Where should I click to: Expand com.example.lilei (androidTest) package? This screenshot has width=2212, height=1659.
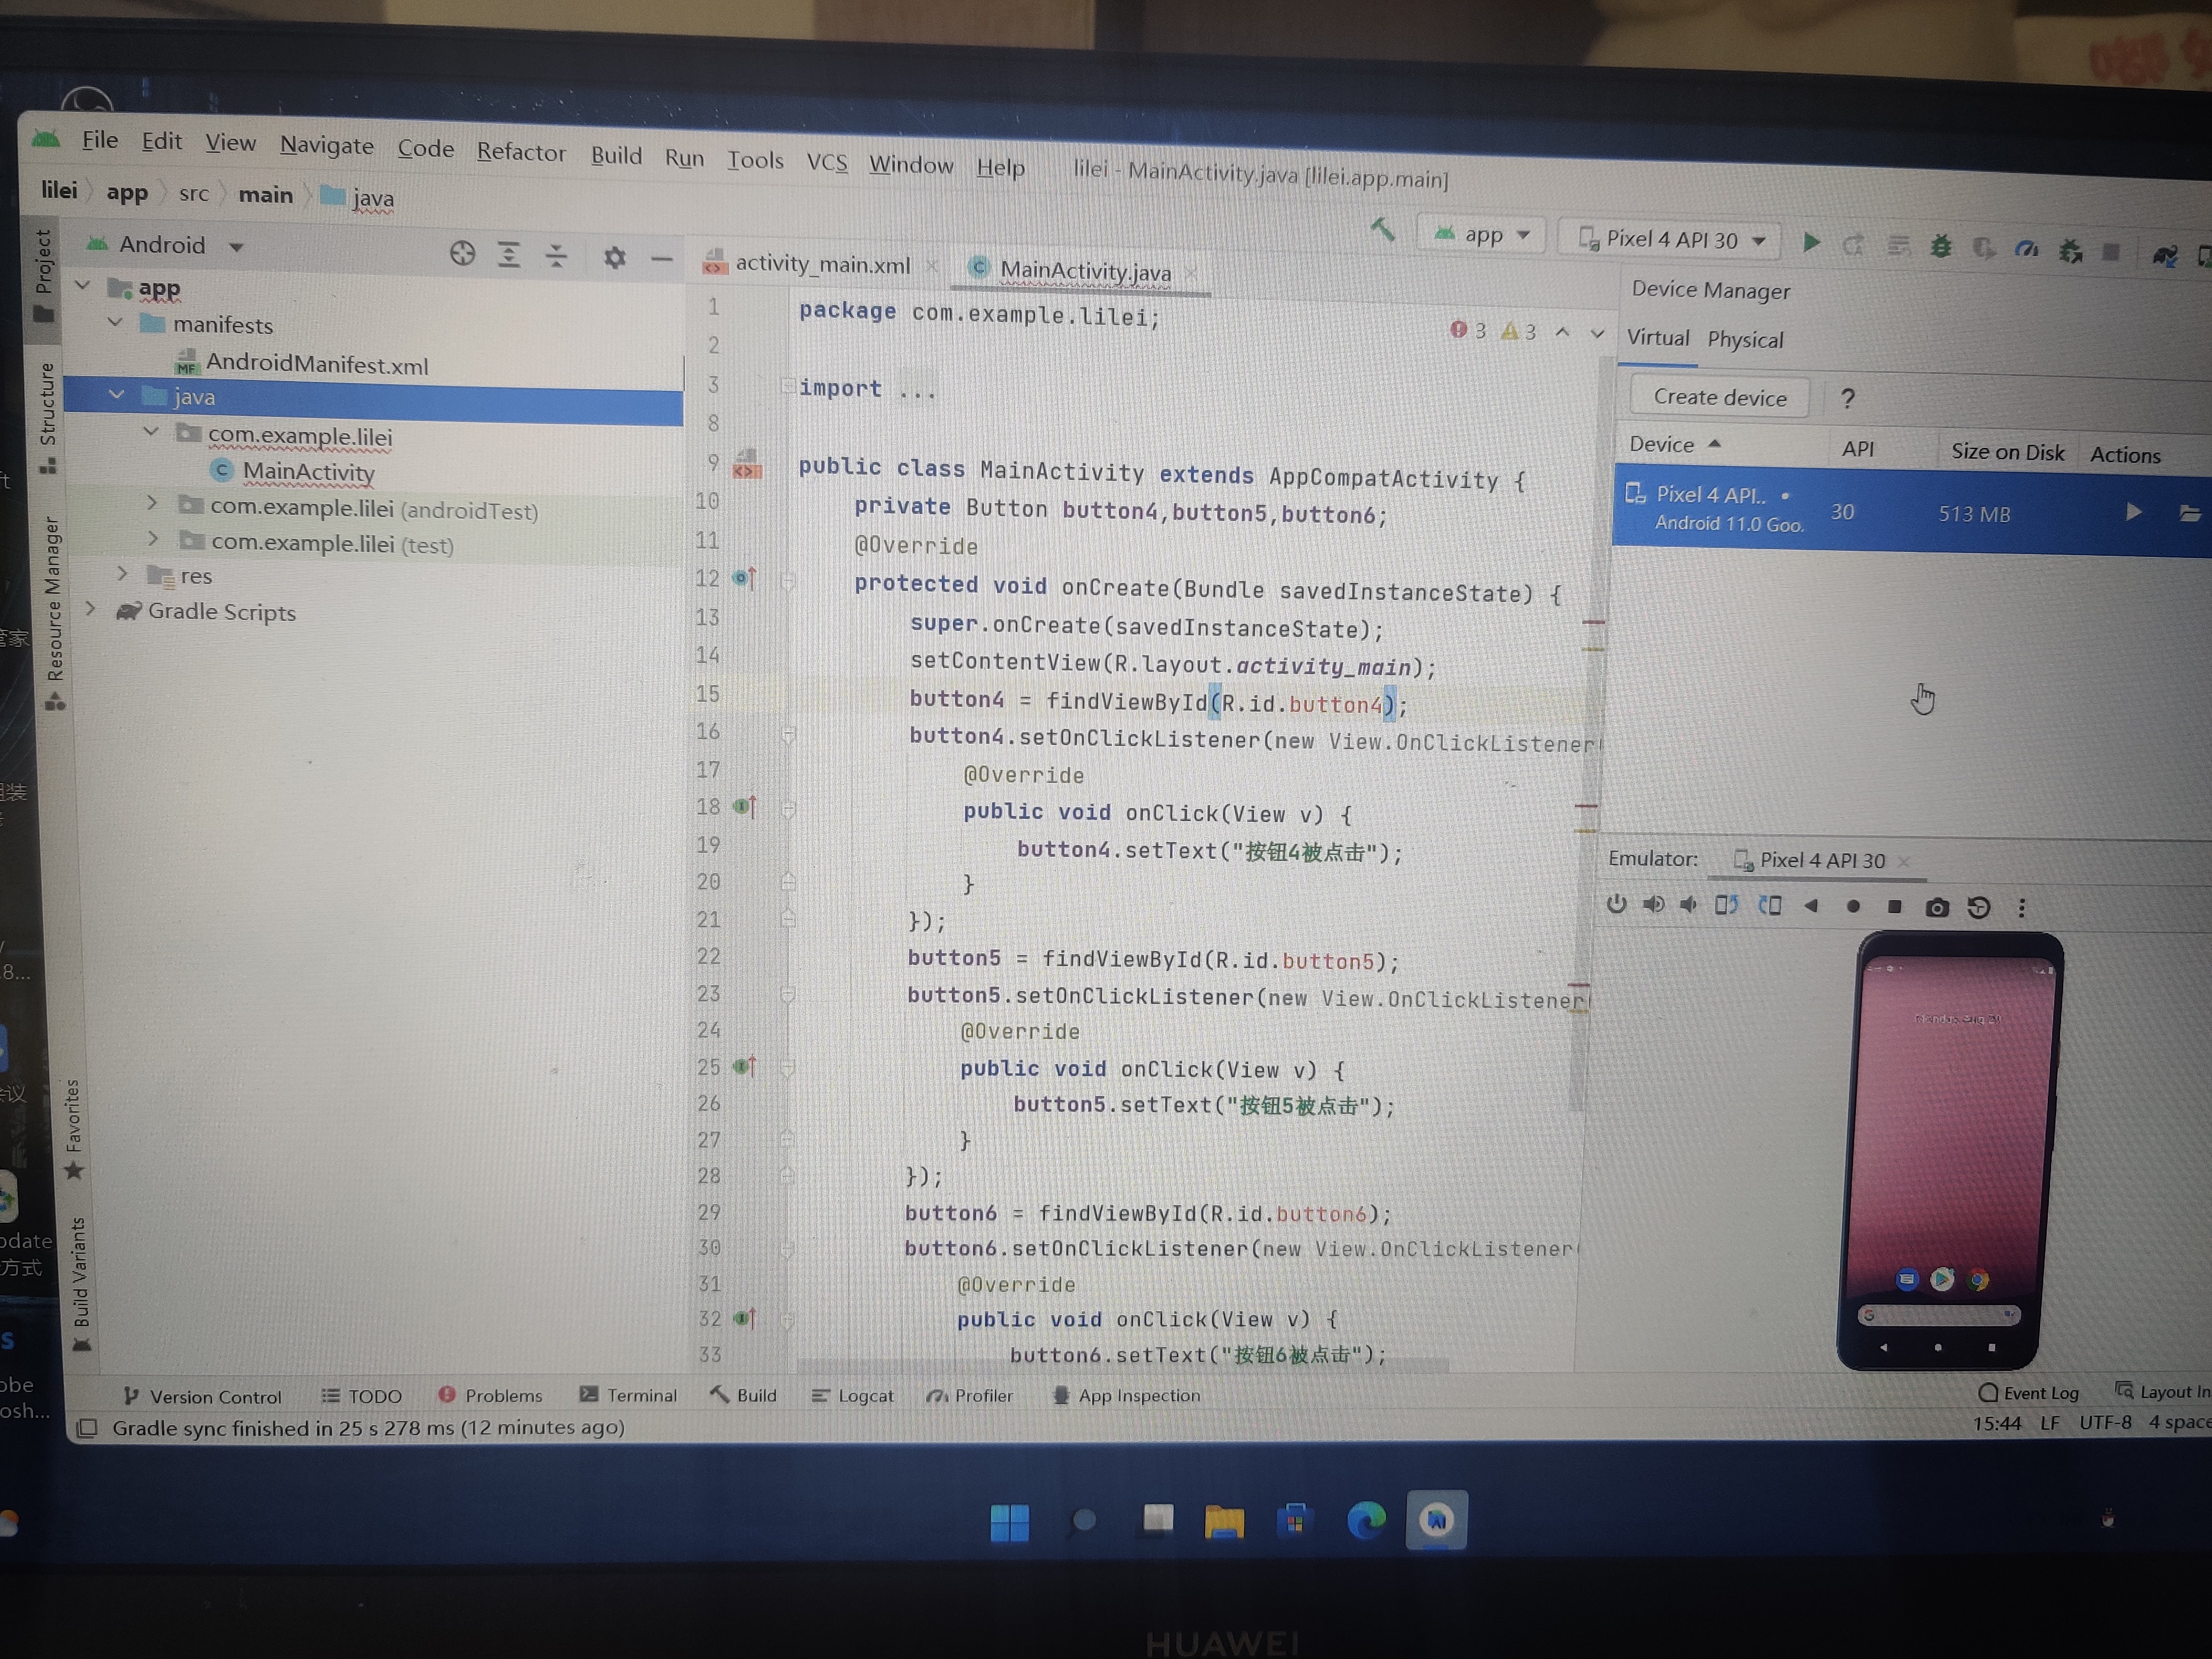(152, 502)
